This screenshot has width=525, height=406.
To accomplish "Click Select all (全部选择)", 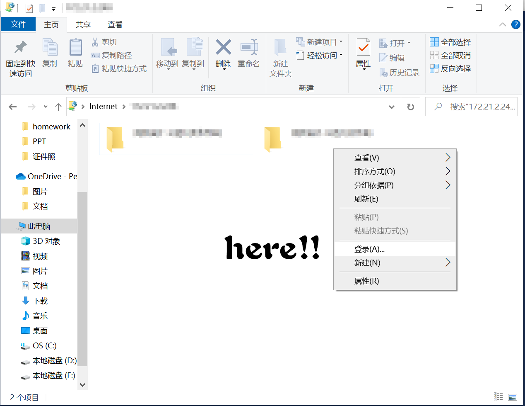I will [x=450, y=42].
